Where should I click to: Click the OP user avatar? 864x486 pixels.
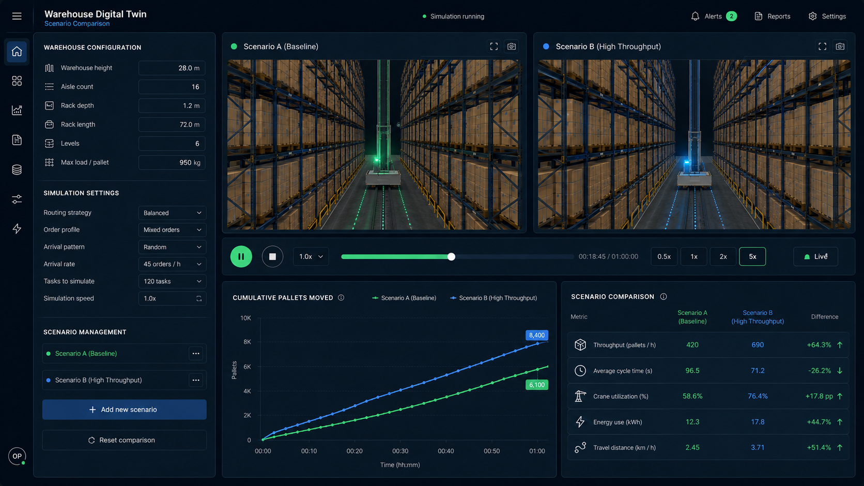(17, 456)
